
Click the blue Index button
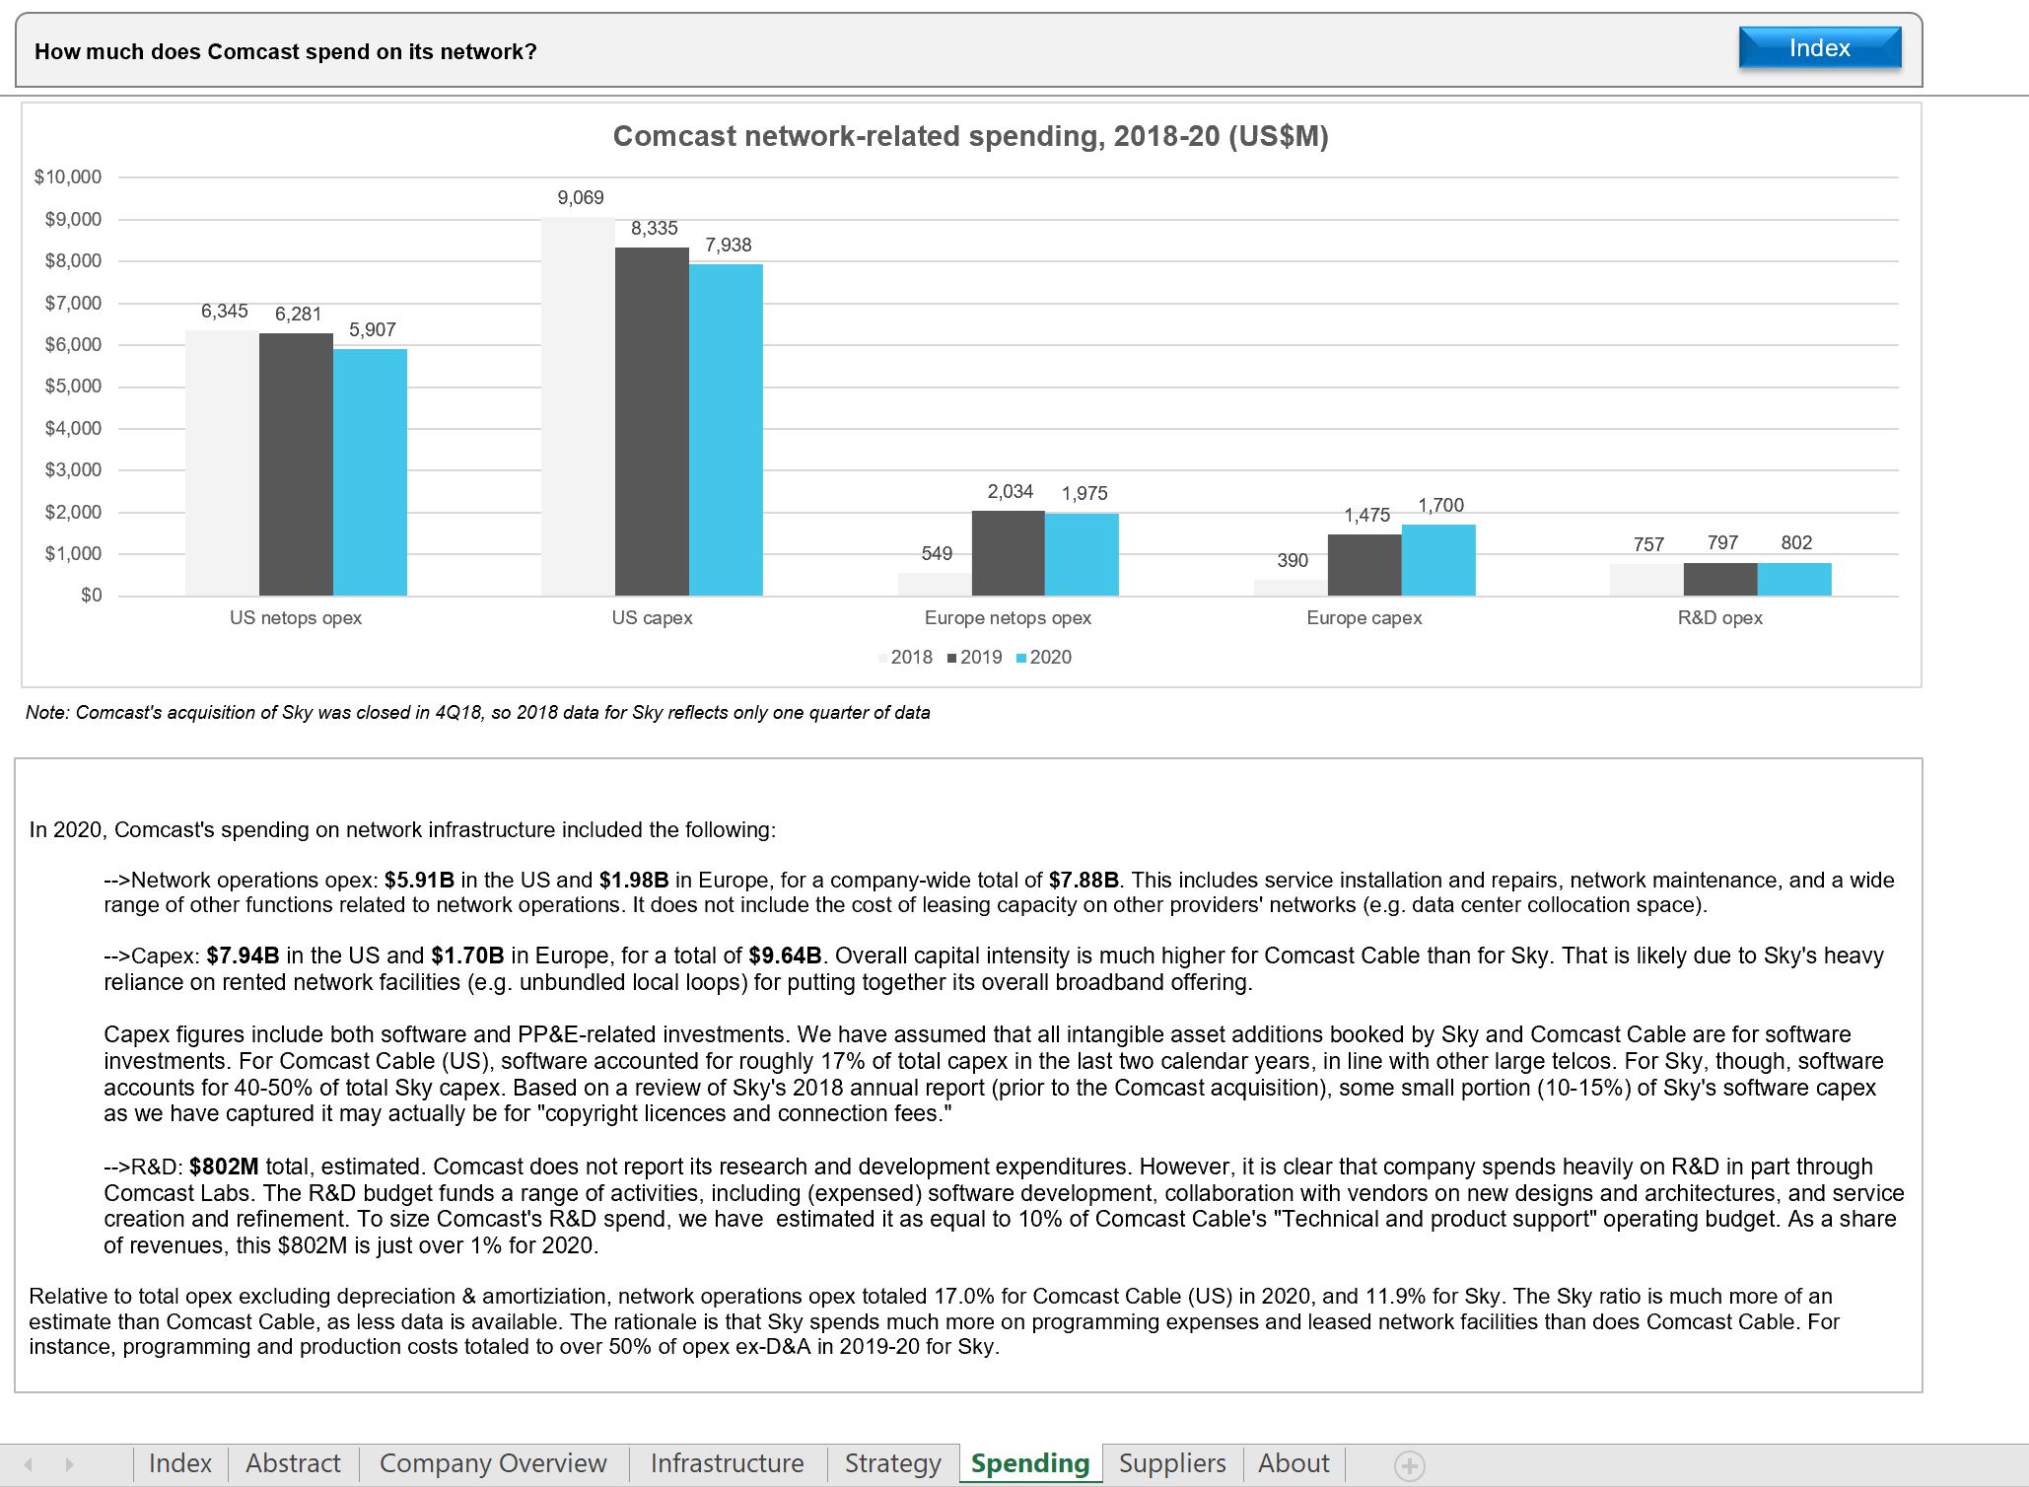(x=1819, y=48)
